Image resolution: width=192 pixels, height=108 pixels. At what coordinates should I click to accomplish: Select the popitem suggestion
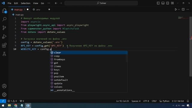click(89, 76)
